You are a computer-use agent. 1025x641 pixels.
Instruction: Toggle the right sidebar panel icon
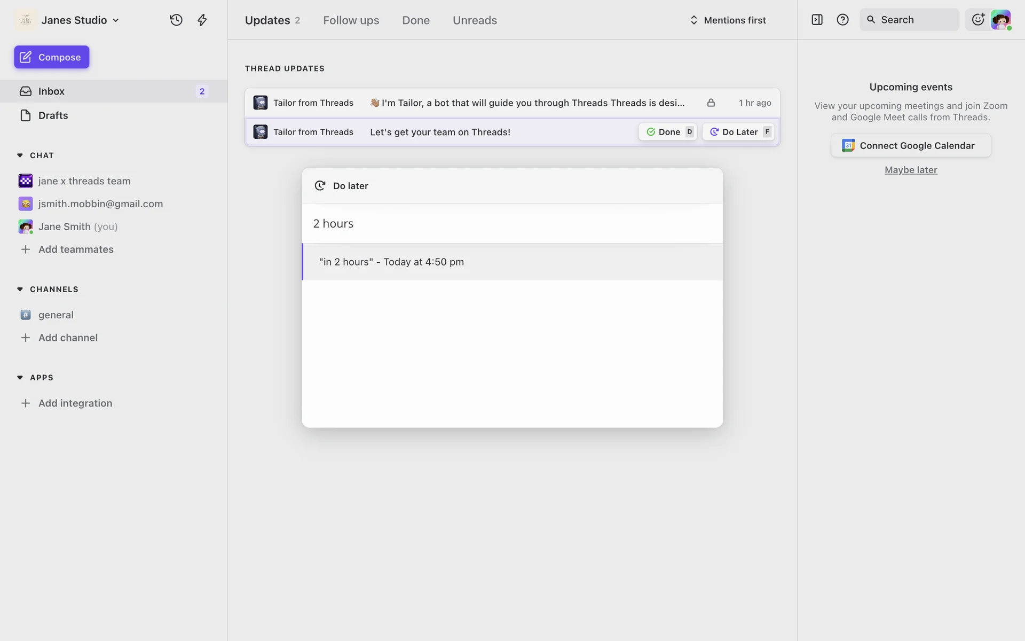coord(817,20)
